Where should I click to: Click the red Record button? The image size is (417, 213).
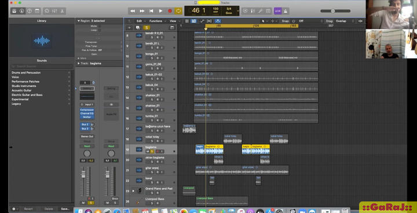coord(170,11)
